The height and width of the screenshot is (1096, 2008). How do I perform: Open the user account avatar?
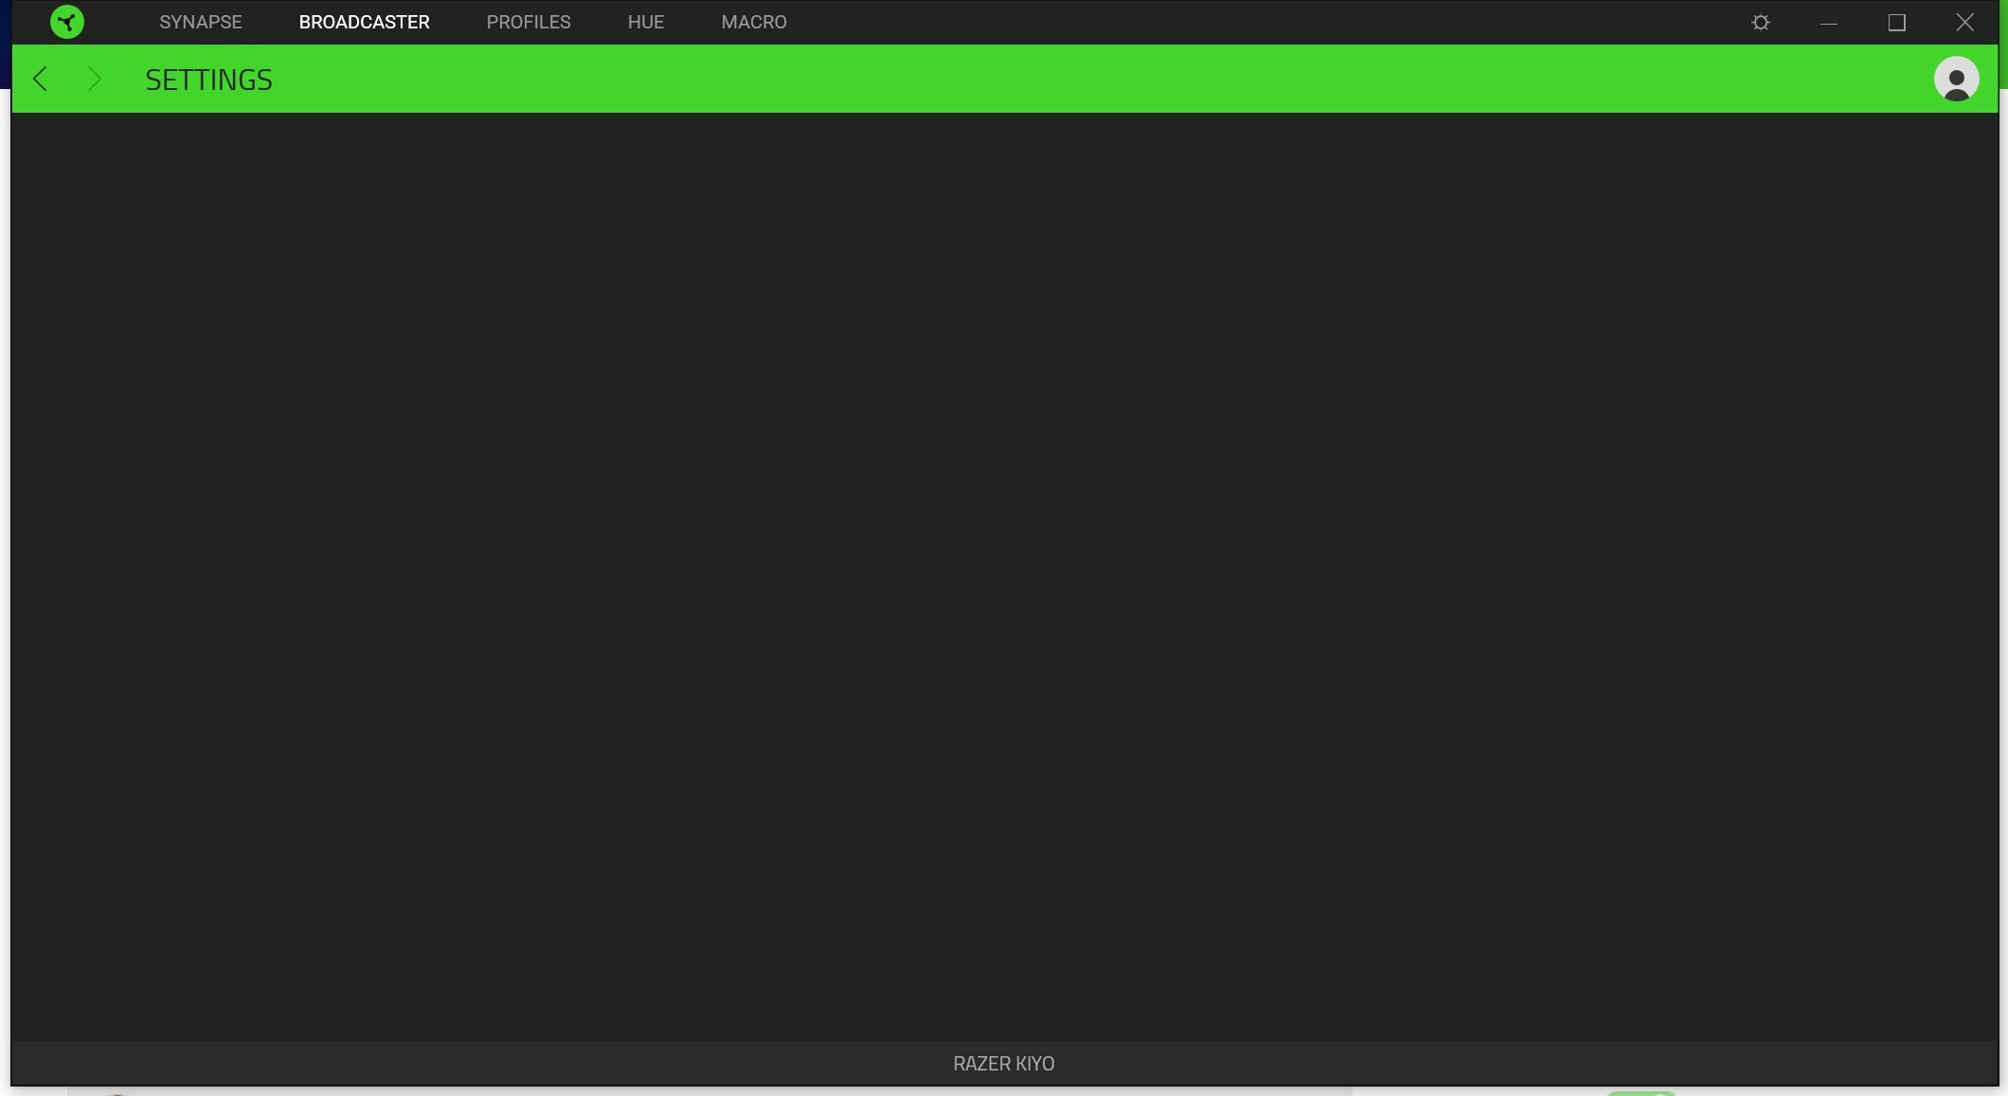[1957, 79]
